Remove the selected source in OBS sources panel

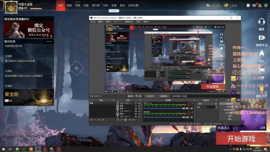pos(122,120)
